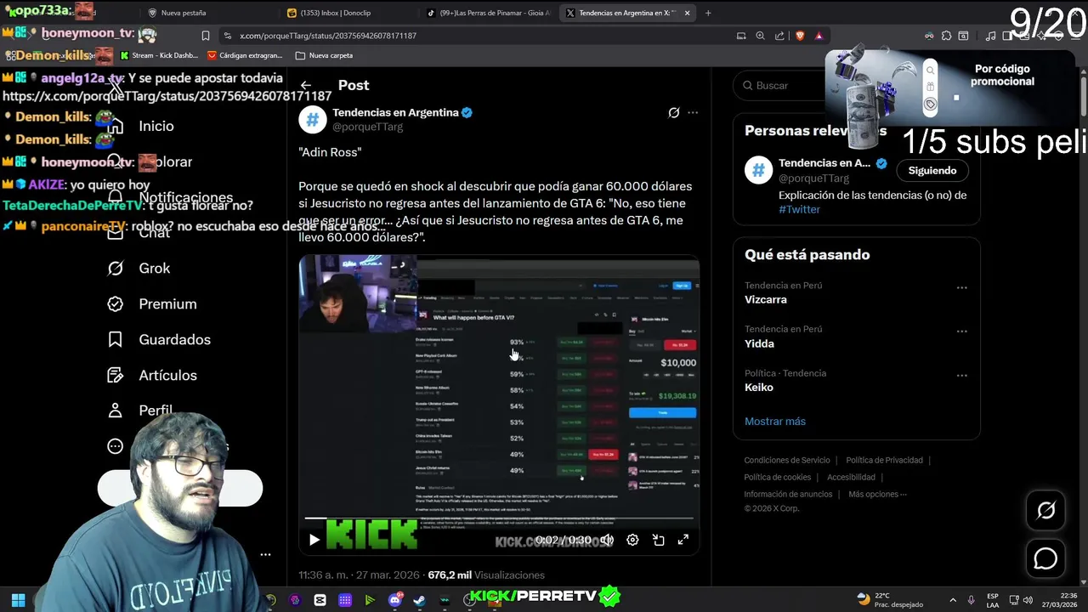Open Guardados bookmarks in X sidebar

174,339
